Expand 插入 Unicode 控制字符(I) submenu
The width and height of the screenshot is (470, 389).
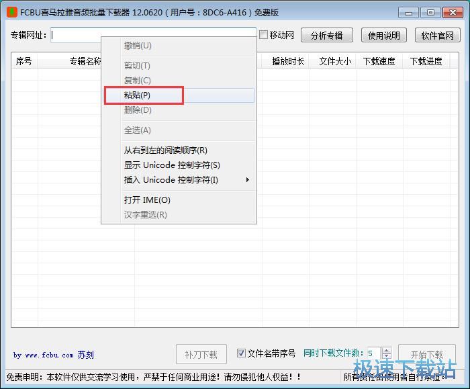[179, 180]
